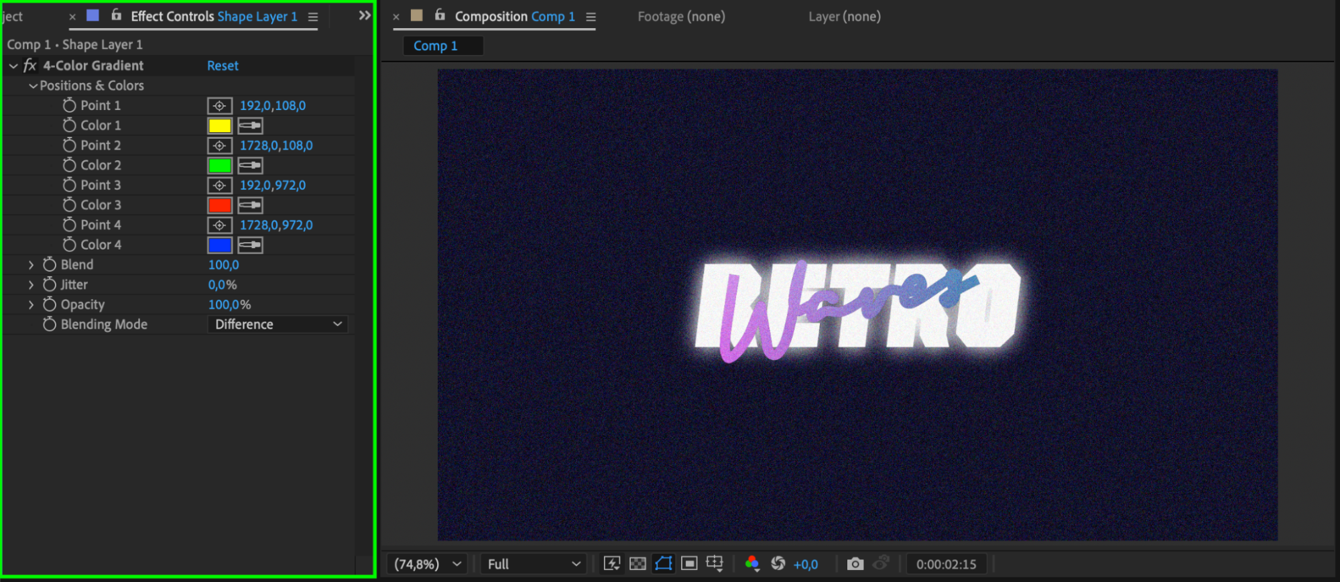Click the Point 1 crosshair picker
This screenshot has width=1340, height=582.
tap(219, 106)
